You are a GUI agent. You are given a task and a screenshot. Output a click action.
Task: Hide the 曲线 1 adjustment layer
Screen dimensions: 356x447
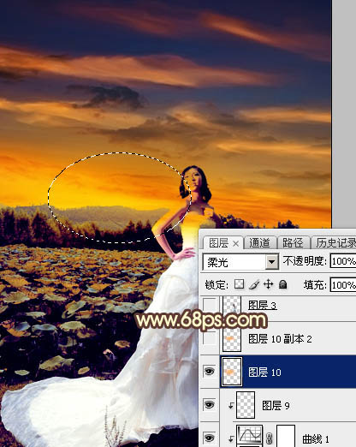[210, 438]
